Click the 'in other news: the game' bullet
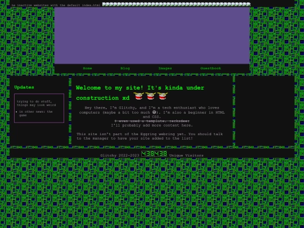The height and width of the screenshot is (228, 304). pyautogui.click(x=35, y=113)
